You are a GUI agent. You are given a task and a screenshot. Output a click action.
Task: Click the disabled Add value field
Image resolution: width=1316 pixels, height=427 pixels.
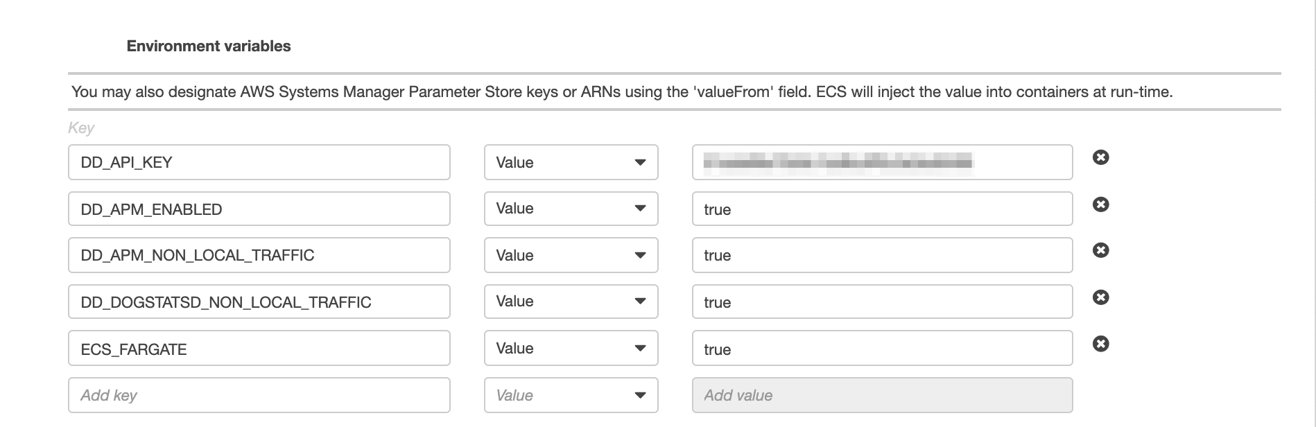tap(881, 394)
